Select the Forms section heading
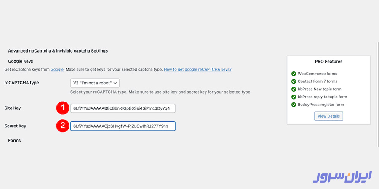The width and height of the screenshot is (379, 189). coord(14,140)
